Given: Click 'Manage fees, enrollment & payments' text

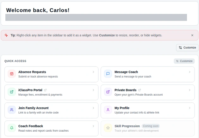Looking at the screenshot, I should (40, 95).
